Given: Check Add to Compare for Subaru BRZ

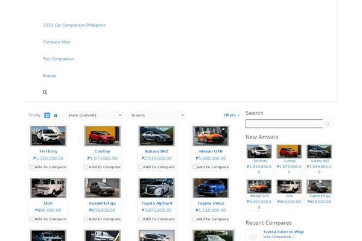Looking at the screenshot, I should click(141, 167).
